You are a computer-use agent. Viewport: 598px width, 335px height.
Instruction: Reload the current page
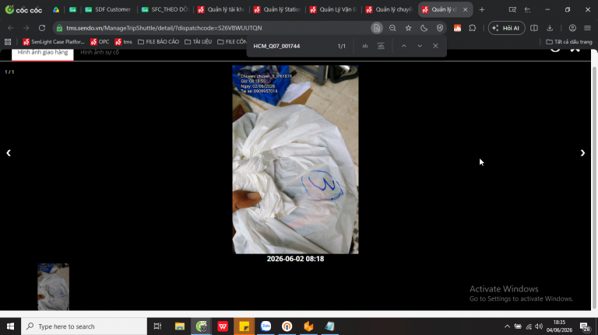click(42, 28)
